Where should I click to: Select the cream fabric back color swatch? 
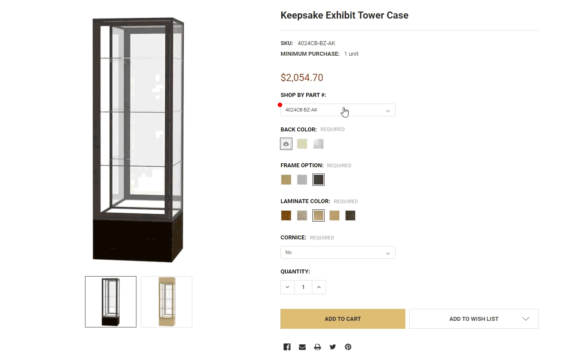pyautogui.click(x=302, y=144)
